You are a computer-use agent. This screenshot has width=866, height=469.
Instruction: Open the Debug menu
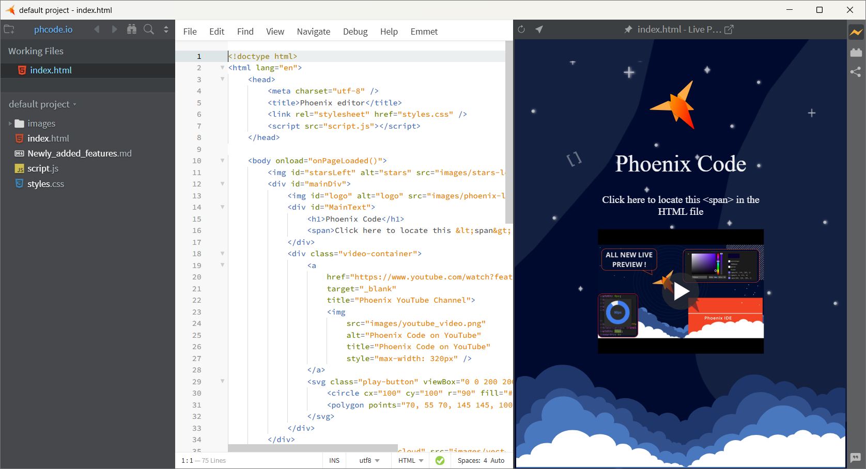(355, 32)
